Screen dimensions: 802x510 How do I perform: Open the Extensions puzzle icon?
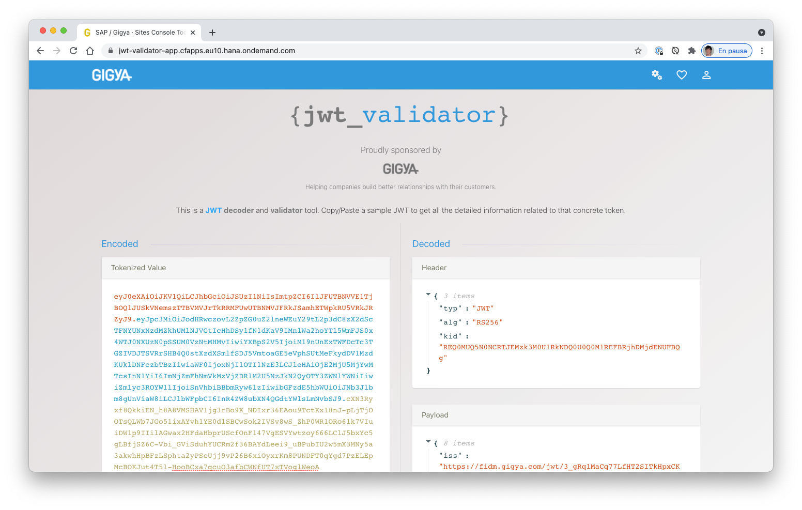pyautogui.click(x=692, y=51)
